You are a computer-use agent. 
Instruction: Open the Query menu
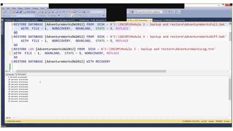click(20, 8)
